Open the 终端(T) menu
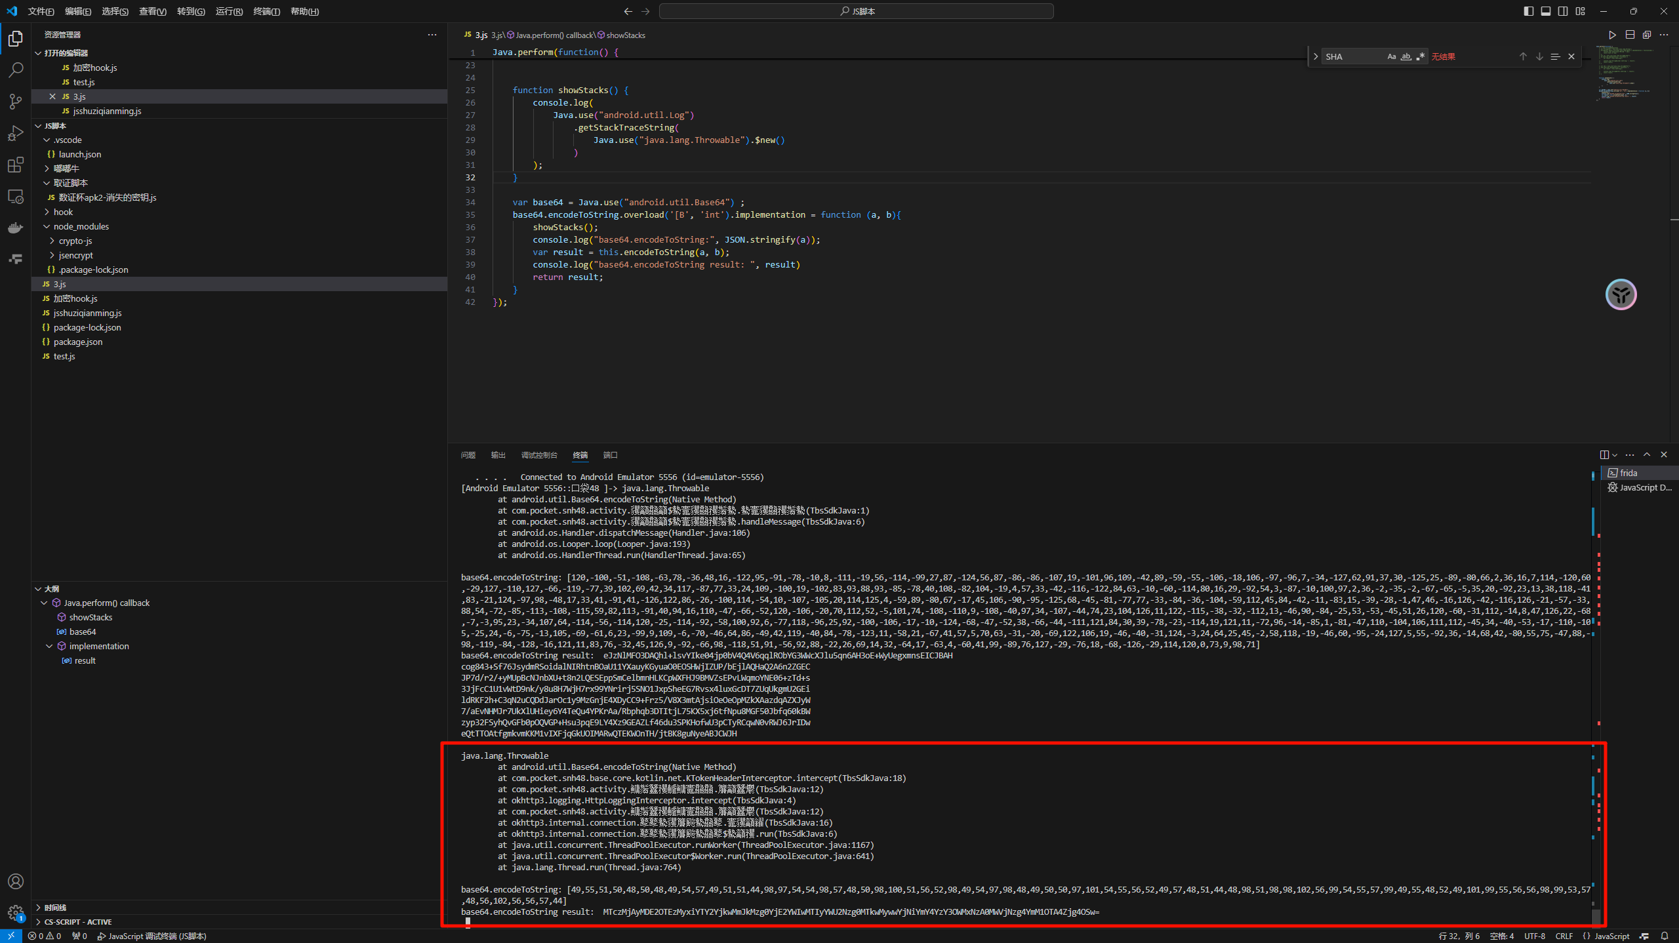Screen dimensions: 1679x943 point(266,11)
